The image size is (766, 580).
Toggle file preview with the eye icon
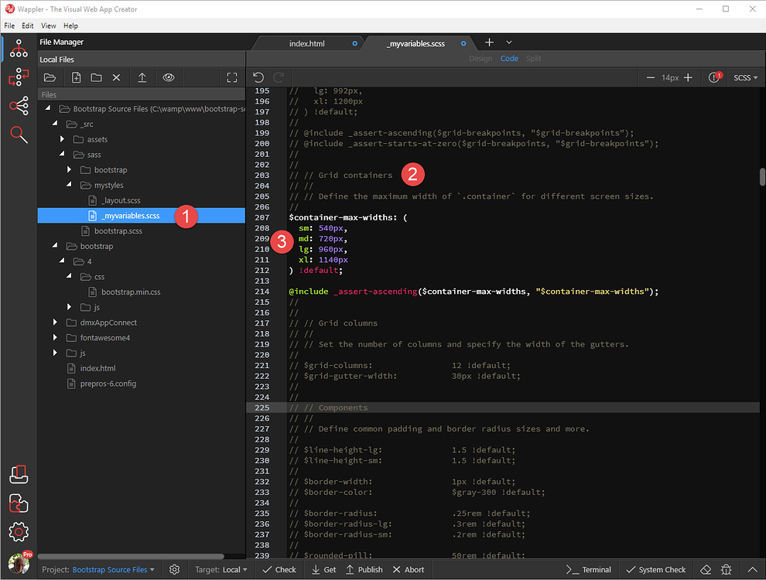pos(168,77)
